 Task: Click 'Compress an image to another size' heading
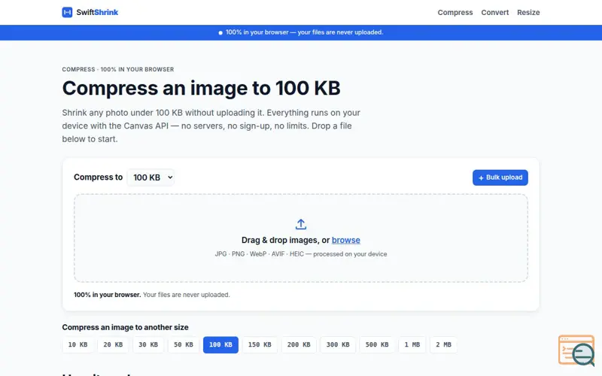[125, 327]
